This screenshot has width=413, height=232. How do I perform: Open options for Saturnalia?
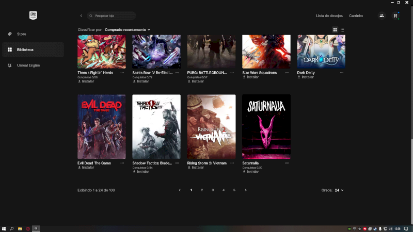287,163
